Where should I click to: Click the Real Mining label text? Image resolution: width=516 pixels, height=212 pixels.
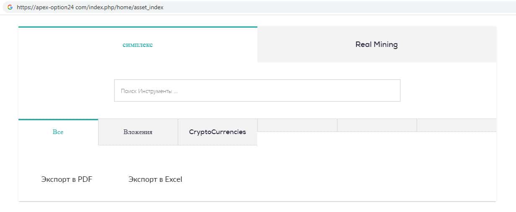376,44
